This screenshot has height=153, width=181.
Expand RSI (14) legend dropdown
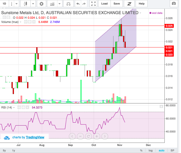click(14, 108)
